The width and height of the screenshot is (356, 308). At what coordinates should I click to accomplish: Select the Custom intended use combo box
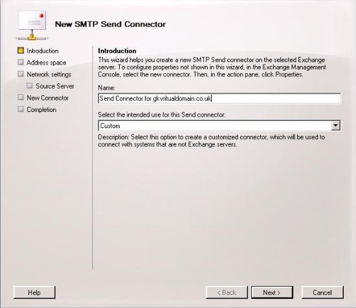pos(219,126)
